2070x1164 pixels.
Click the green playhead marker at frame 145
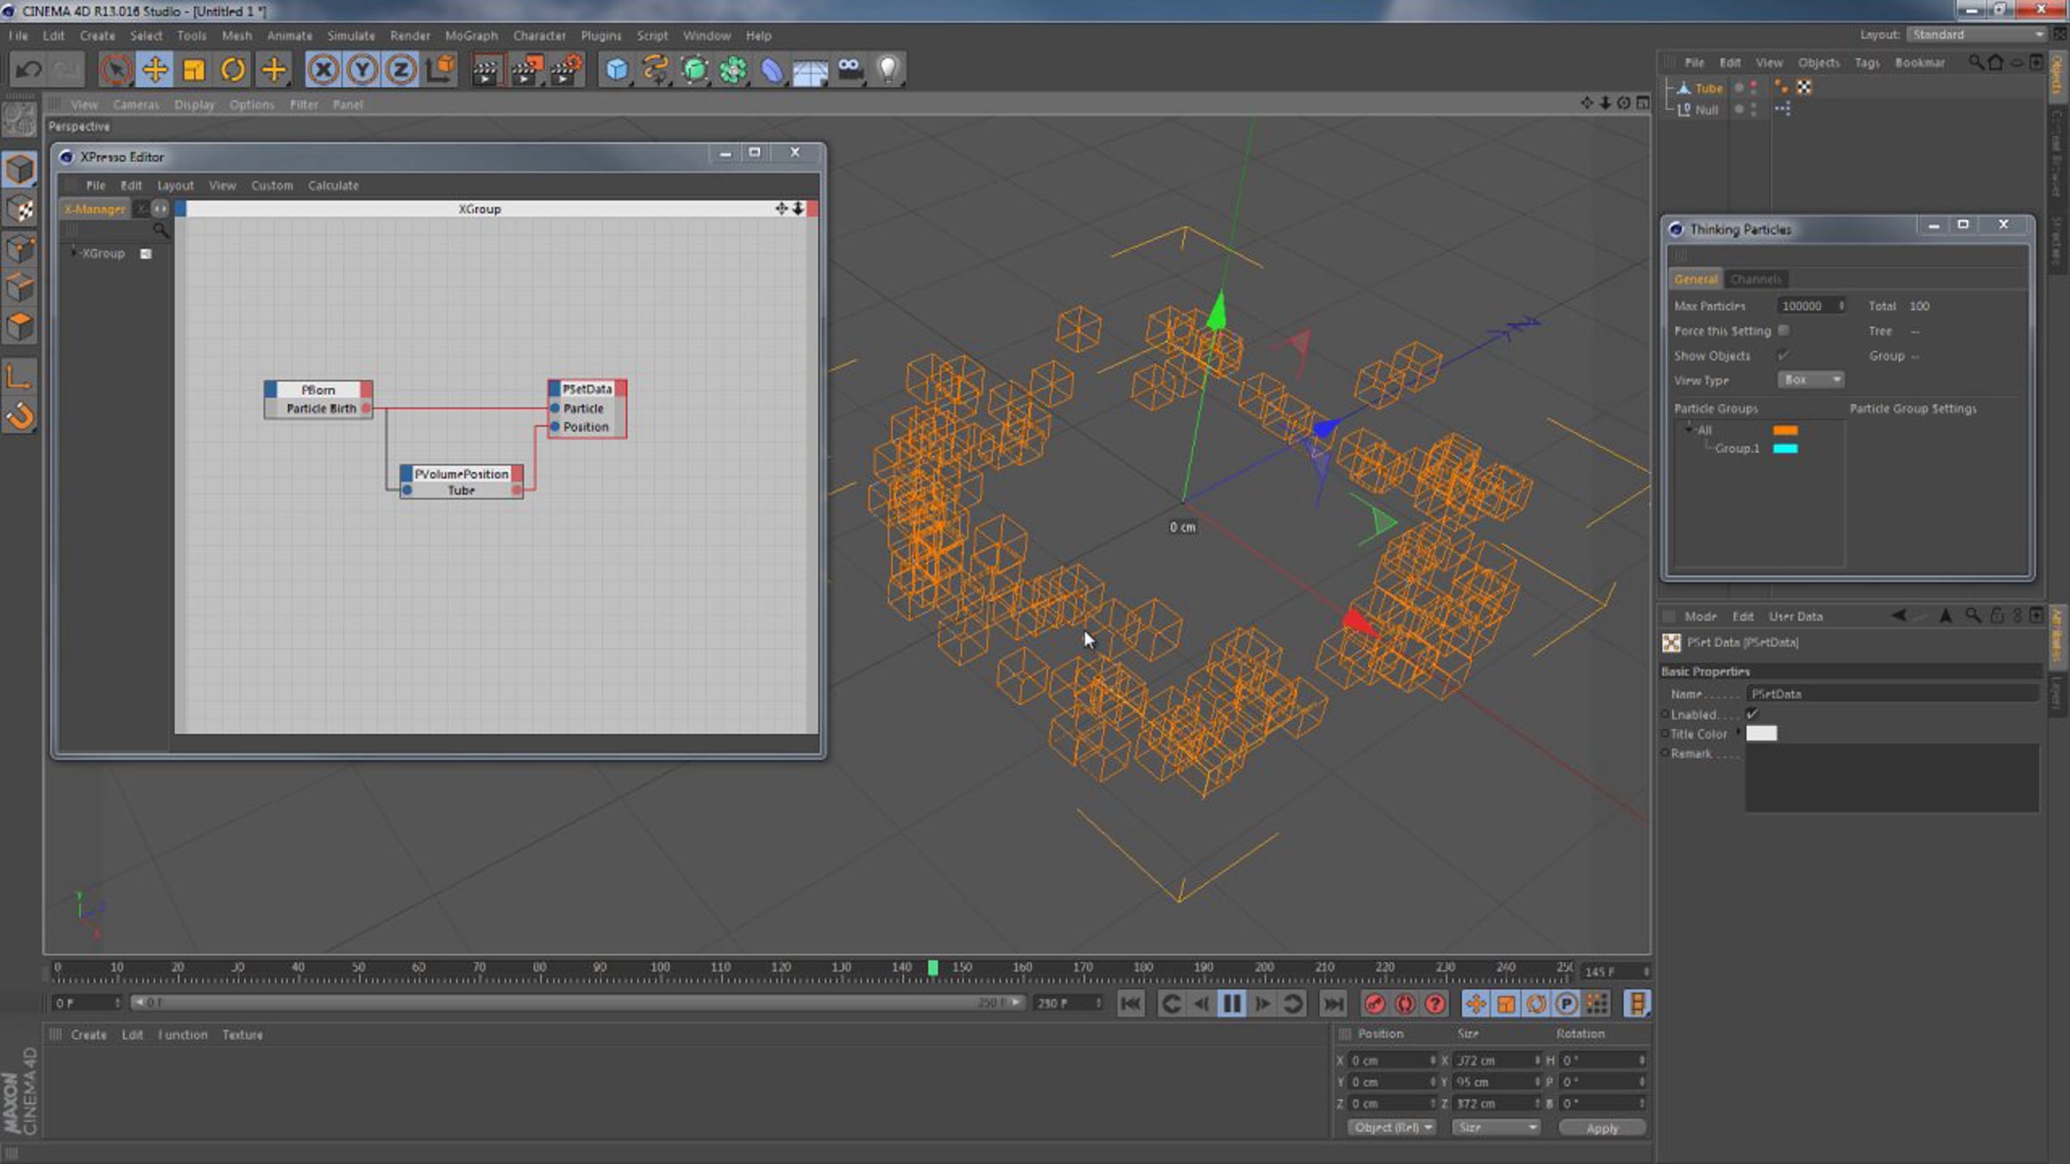click(932, 968)
